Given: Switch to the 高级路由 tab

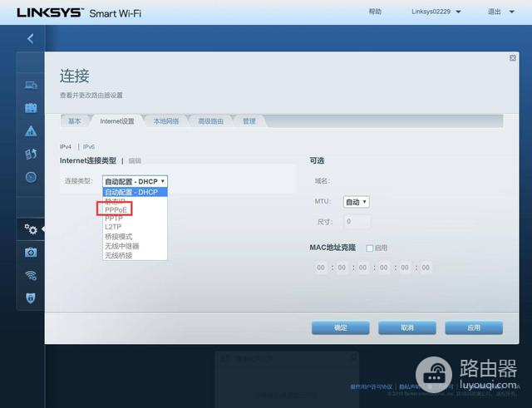Looking at the screenshot, I should pyautogui.click(x=210, y=121).
